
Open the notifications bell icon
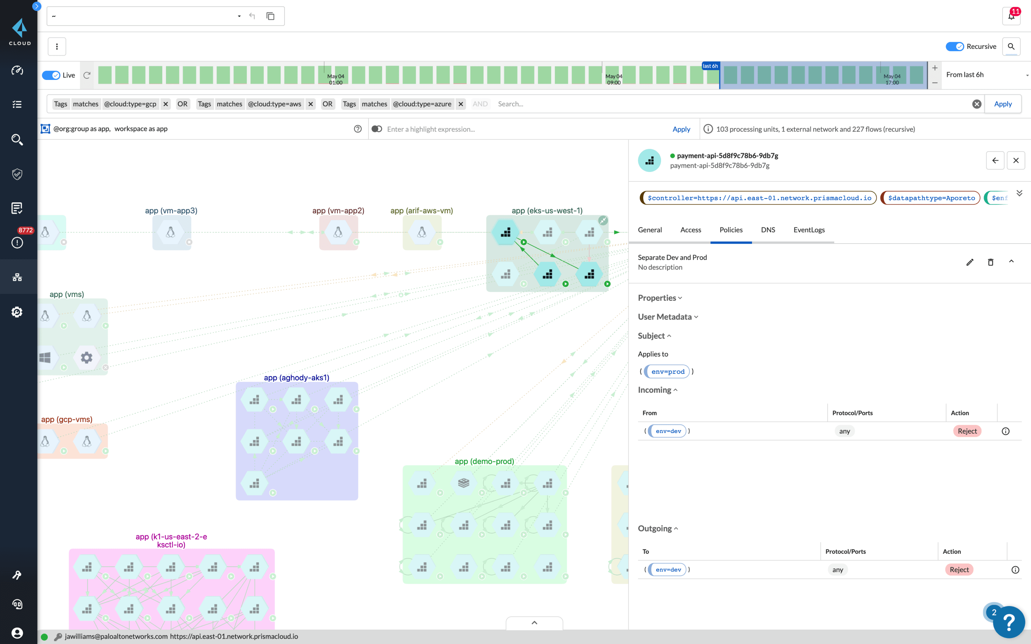point(1011,16)
